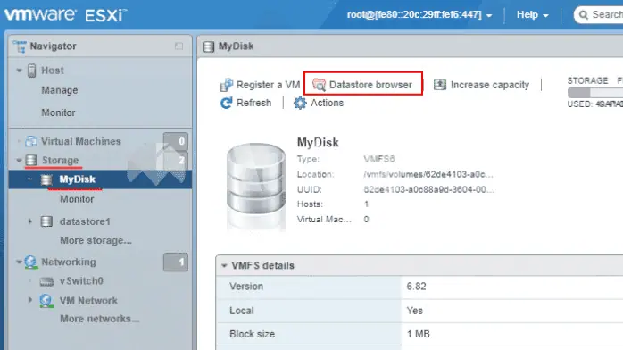Viewport: 623px width, 350px height.
Task: Click the Register a VM label
Action: click(x=268, y=85)
